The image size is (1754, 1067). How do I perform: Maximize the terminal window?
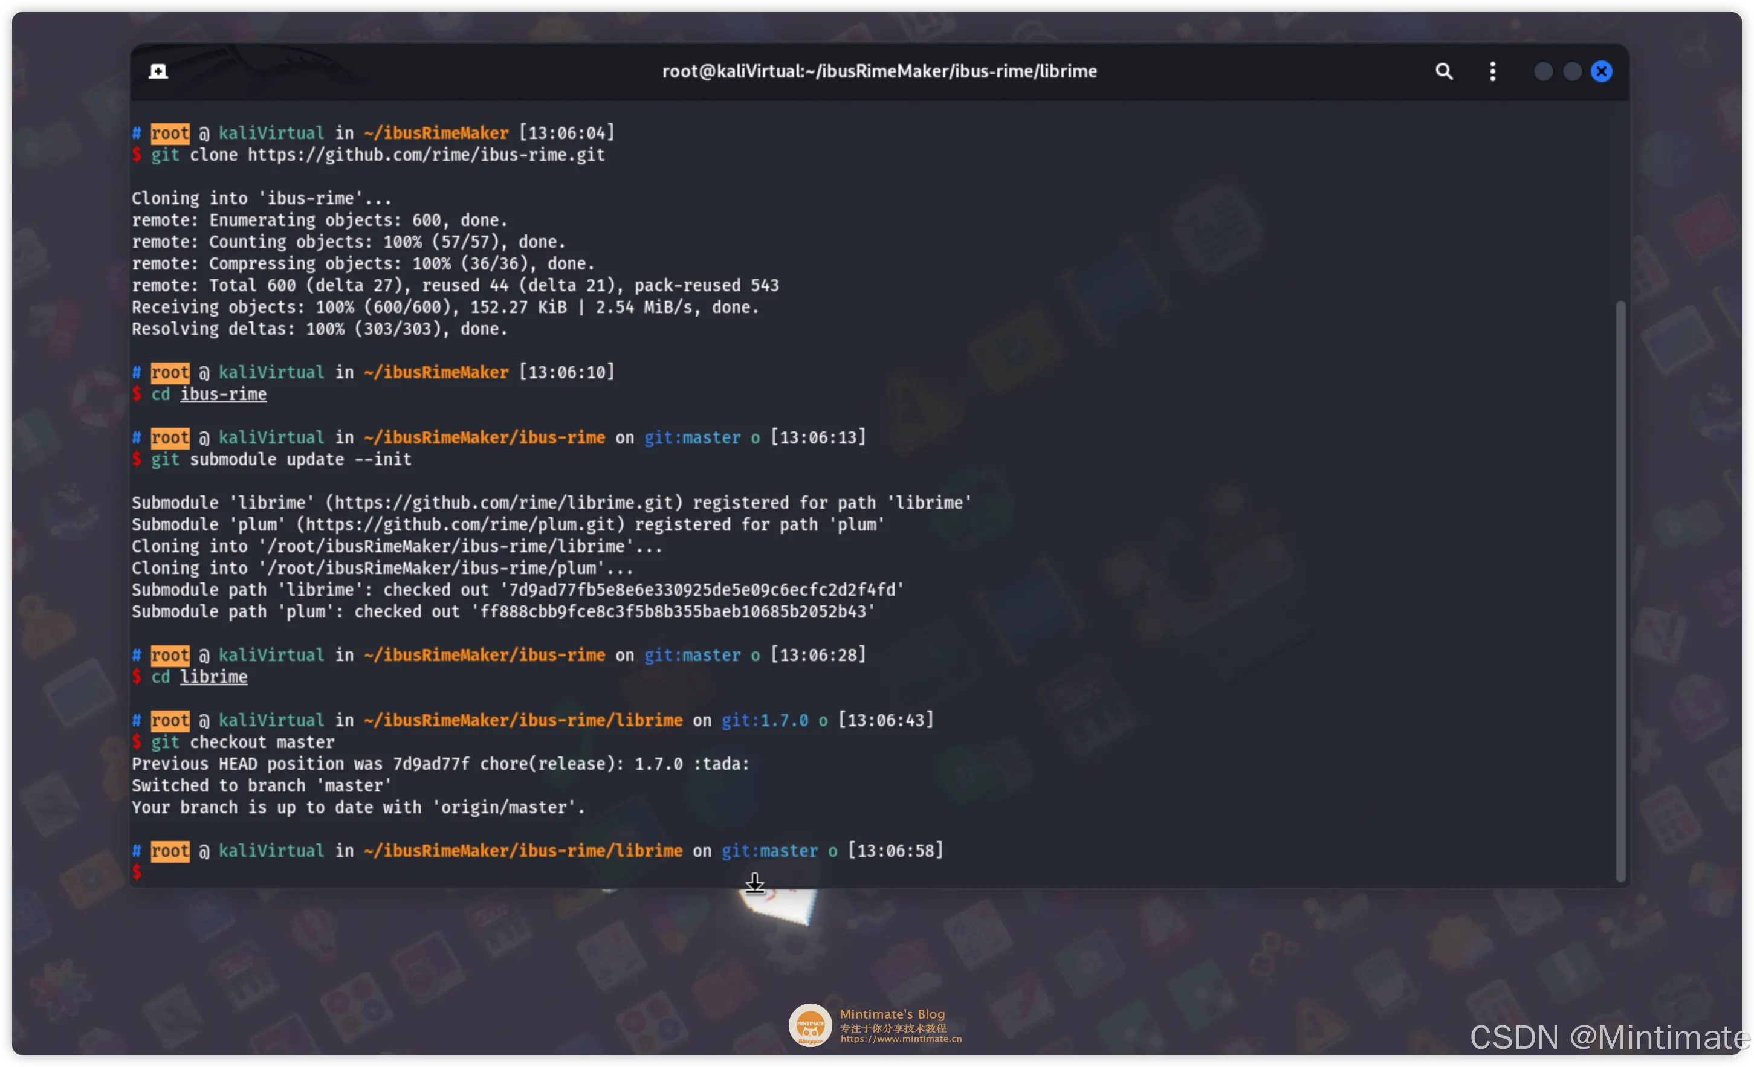1571,71
